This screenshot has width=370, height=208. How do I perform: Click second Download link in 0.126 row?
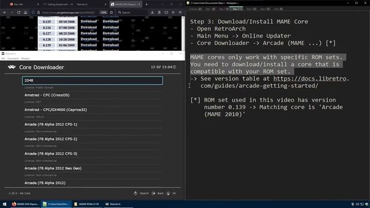point(110,27)
